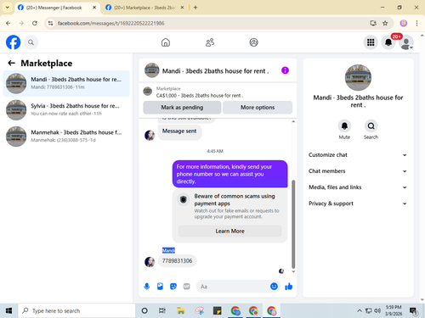Click the More options button

point(258,108)
